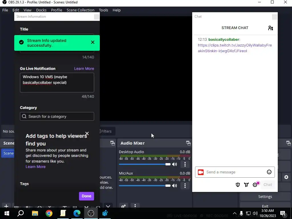
Task: Click Learn More beside Go Live Notification
Action: click(x=84, y=68)
